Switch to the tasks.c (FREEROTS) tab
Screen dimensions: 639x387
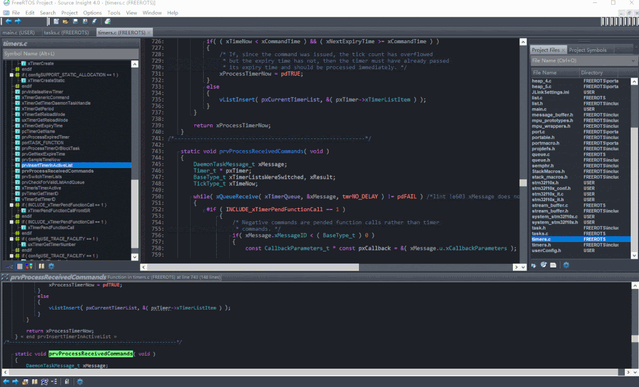click(x=66, y=33)
